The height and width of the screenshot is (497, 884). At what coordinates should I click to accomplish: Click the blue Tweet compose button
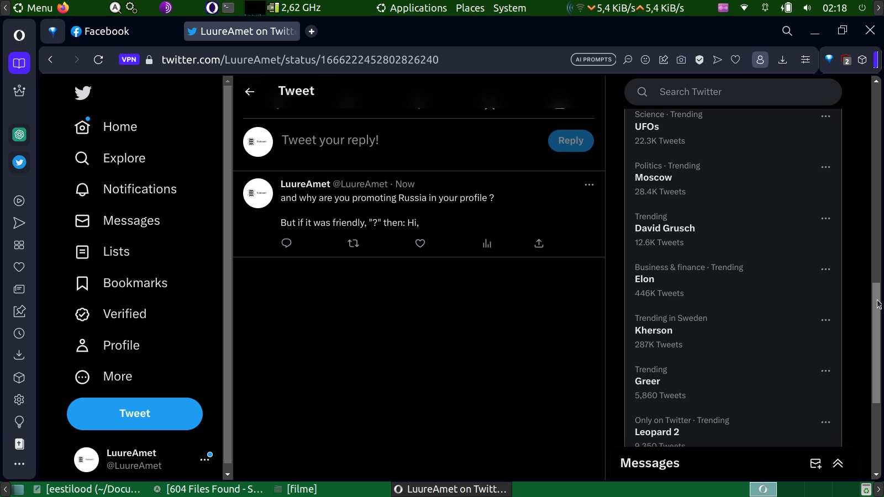[x=135, y=414]
